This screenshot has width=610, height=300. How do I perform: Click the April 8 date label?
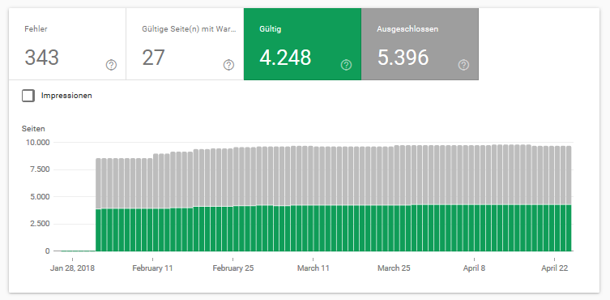point(474,268)
